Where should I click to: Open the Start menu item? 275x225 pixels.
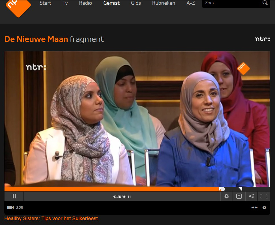(46, 3)
